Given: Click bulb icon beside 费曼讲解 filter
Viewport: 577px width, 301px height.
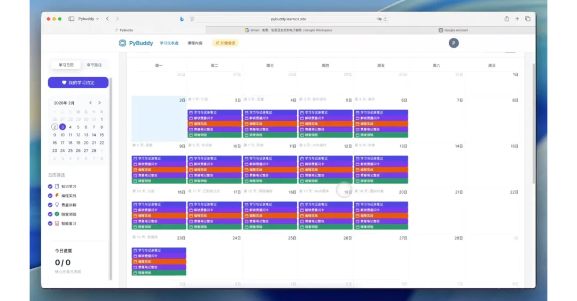Looking at the screenshot, I should (x=57, y=205).
